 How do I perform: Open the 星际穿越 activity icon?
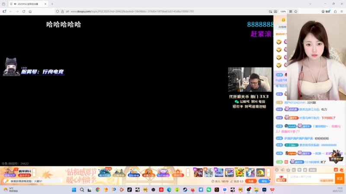[x=134, y=173]
